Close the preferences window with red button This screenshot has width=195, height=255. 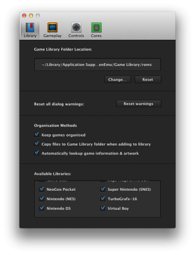(24, 15)
